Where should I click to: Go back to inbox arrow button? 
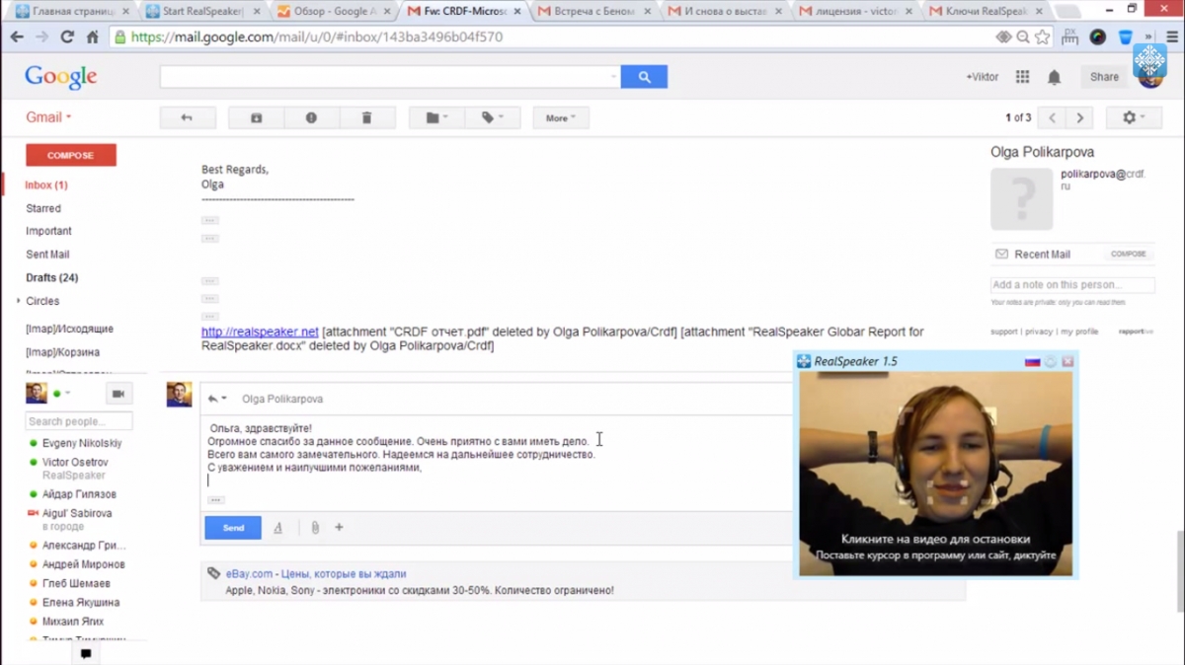(x=187, y=118)
